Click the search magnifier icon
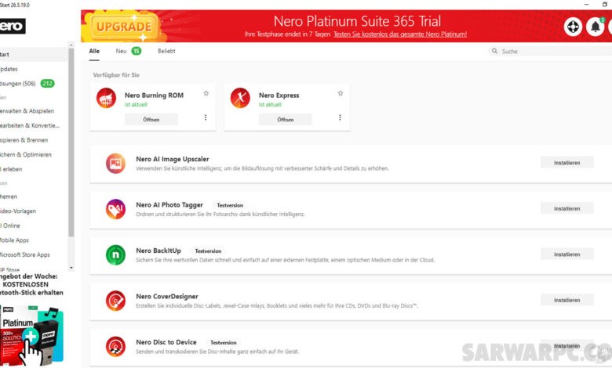Screen dimensions: 612x368 [x=494, y=51]
